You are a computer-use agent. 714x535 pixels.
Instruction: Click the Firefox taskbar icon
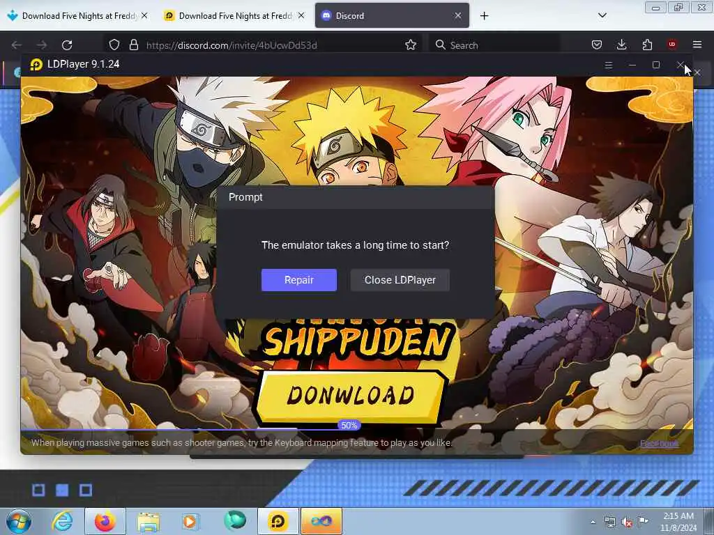coord(105,521)
